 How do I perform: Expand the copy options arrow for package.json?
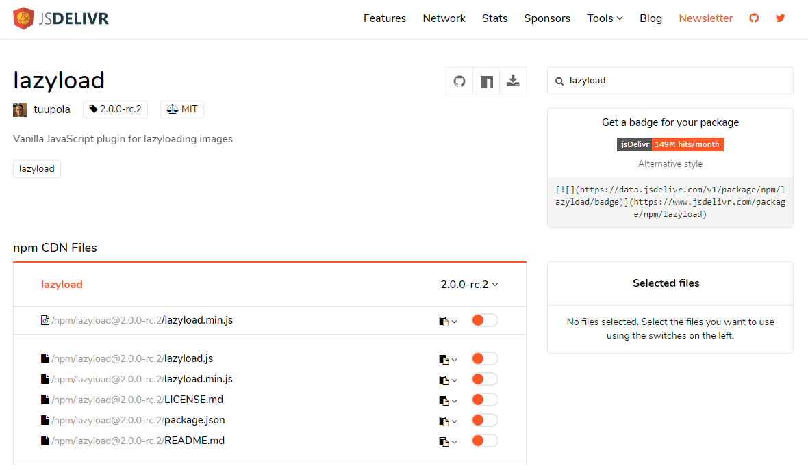[x=454, y=421]
